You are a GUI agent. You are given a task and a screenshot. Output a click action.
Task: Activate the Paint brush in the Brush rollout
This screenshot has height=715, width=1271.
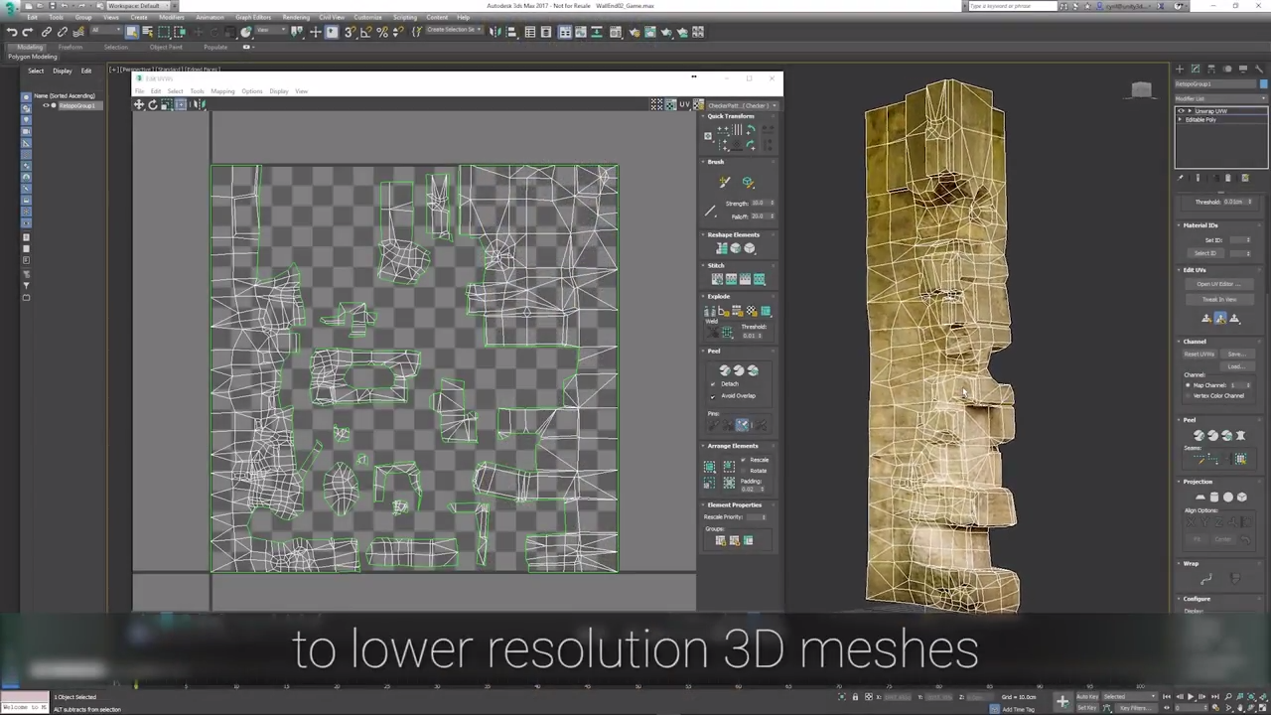pos(723,183)
